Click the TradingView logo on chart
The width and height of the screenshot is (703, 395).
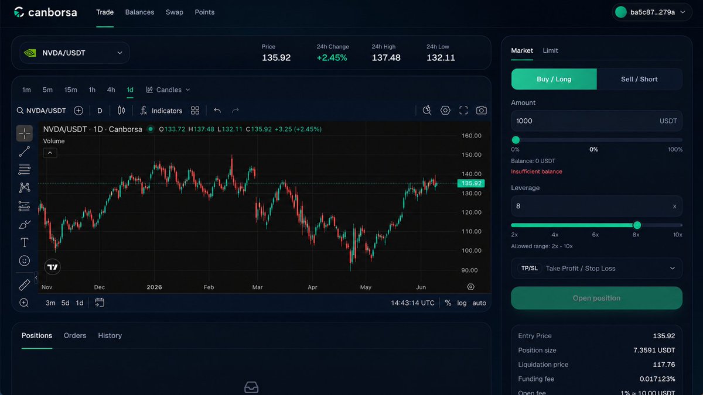(x=53, y=267)
